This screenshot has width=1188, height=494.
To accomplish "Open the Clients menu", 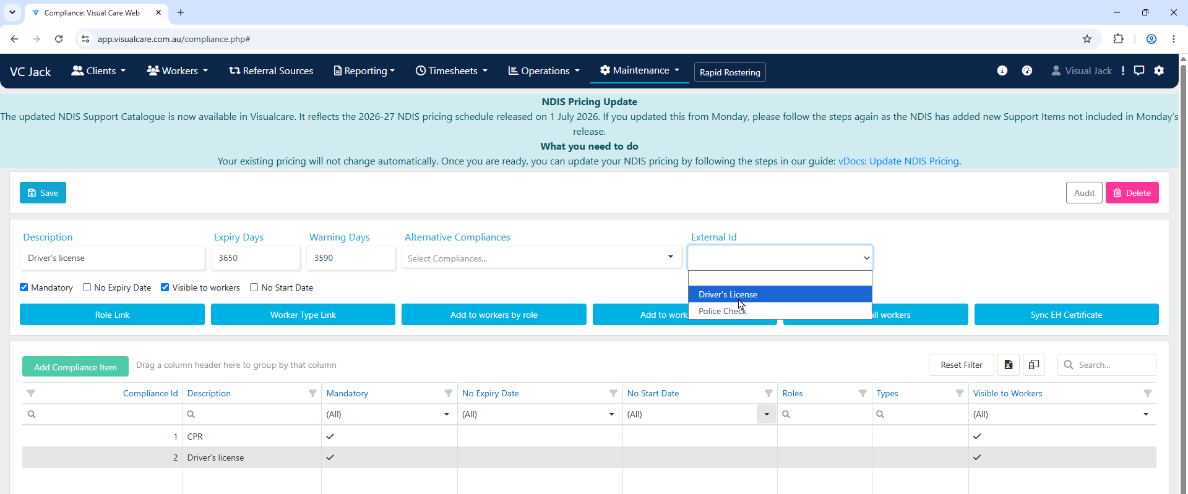I will pos(98,70).
